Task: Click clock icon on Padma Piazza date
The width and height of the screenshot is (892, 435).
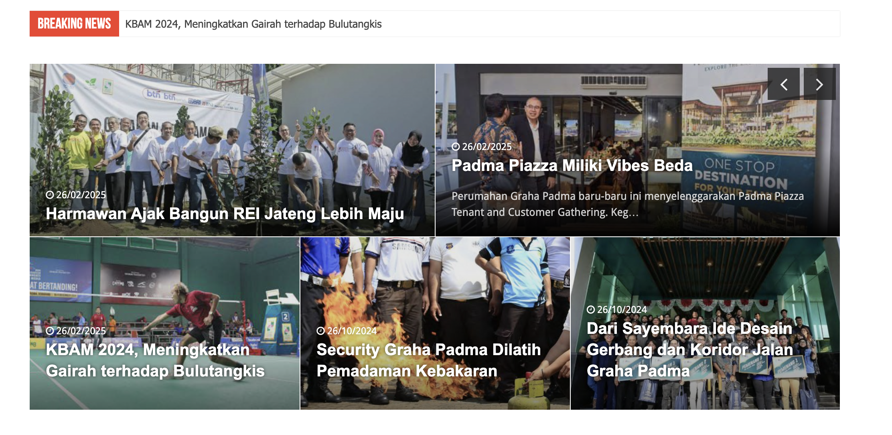Action: click(456, 147)
